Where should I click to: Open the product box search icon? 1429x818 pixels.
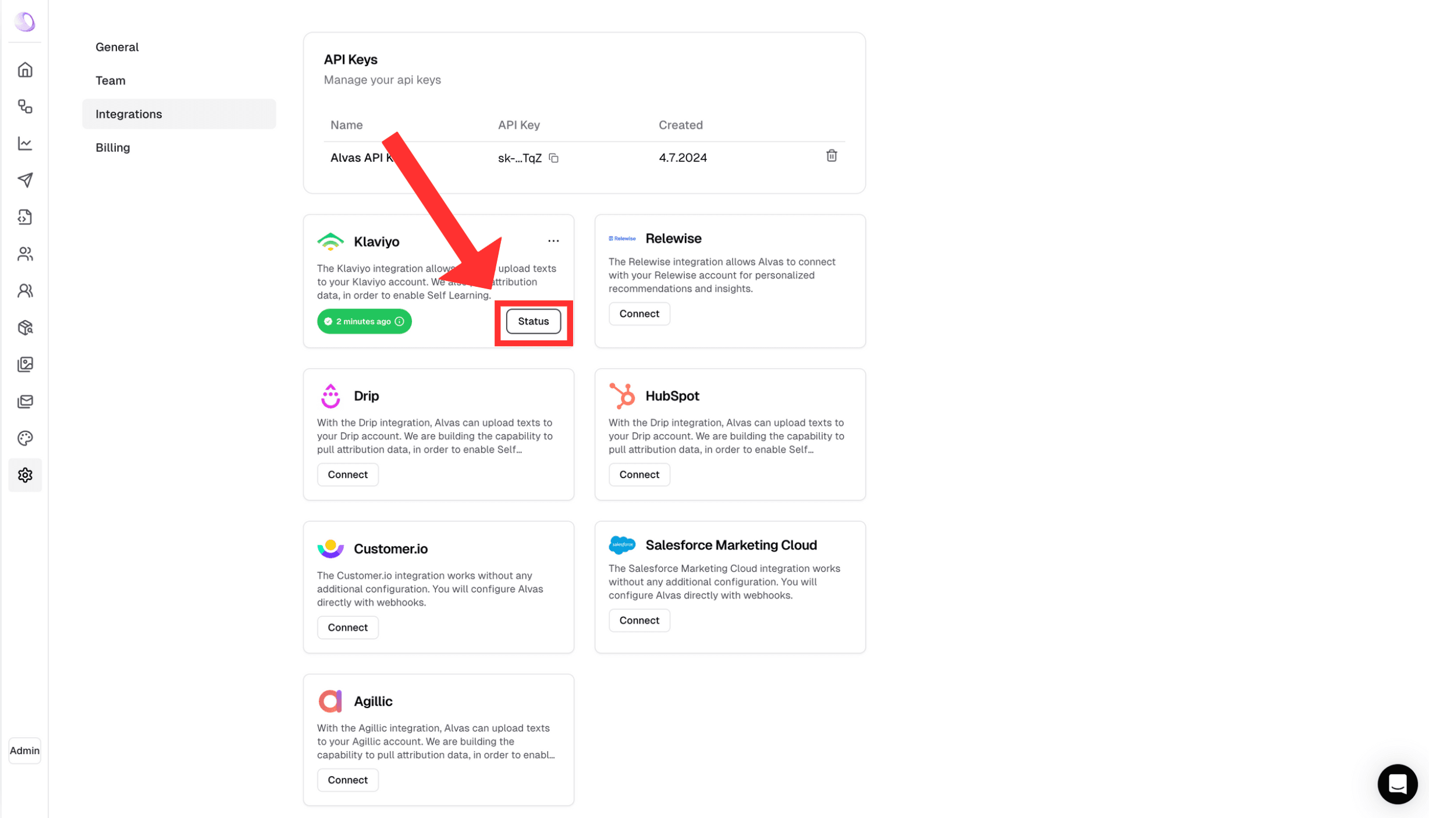pos(25,328)
